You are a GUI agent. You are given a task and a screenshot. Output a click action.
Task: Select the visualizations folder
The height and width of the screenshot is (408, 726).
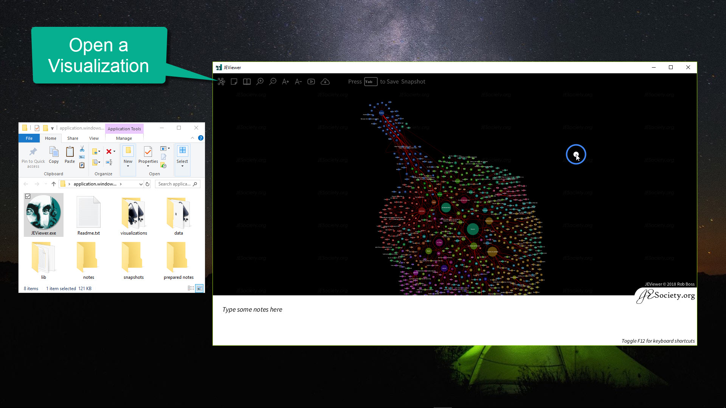tap(134, 215)
